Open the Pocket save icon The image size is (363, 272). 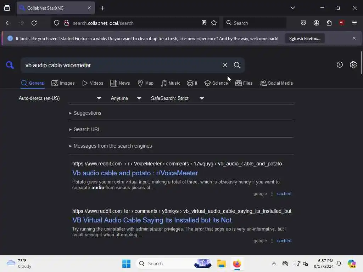303,23
